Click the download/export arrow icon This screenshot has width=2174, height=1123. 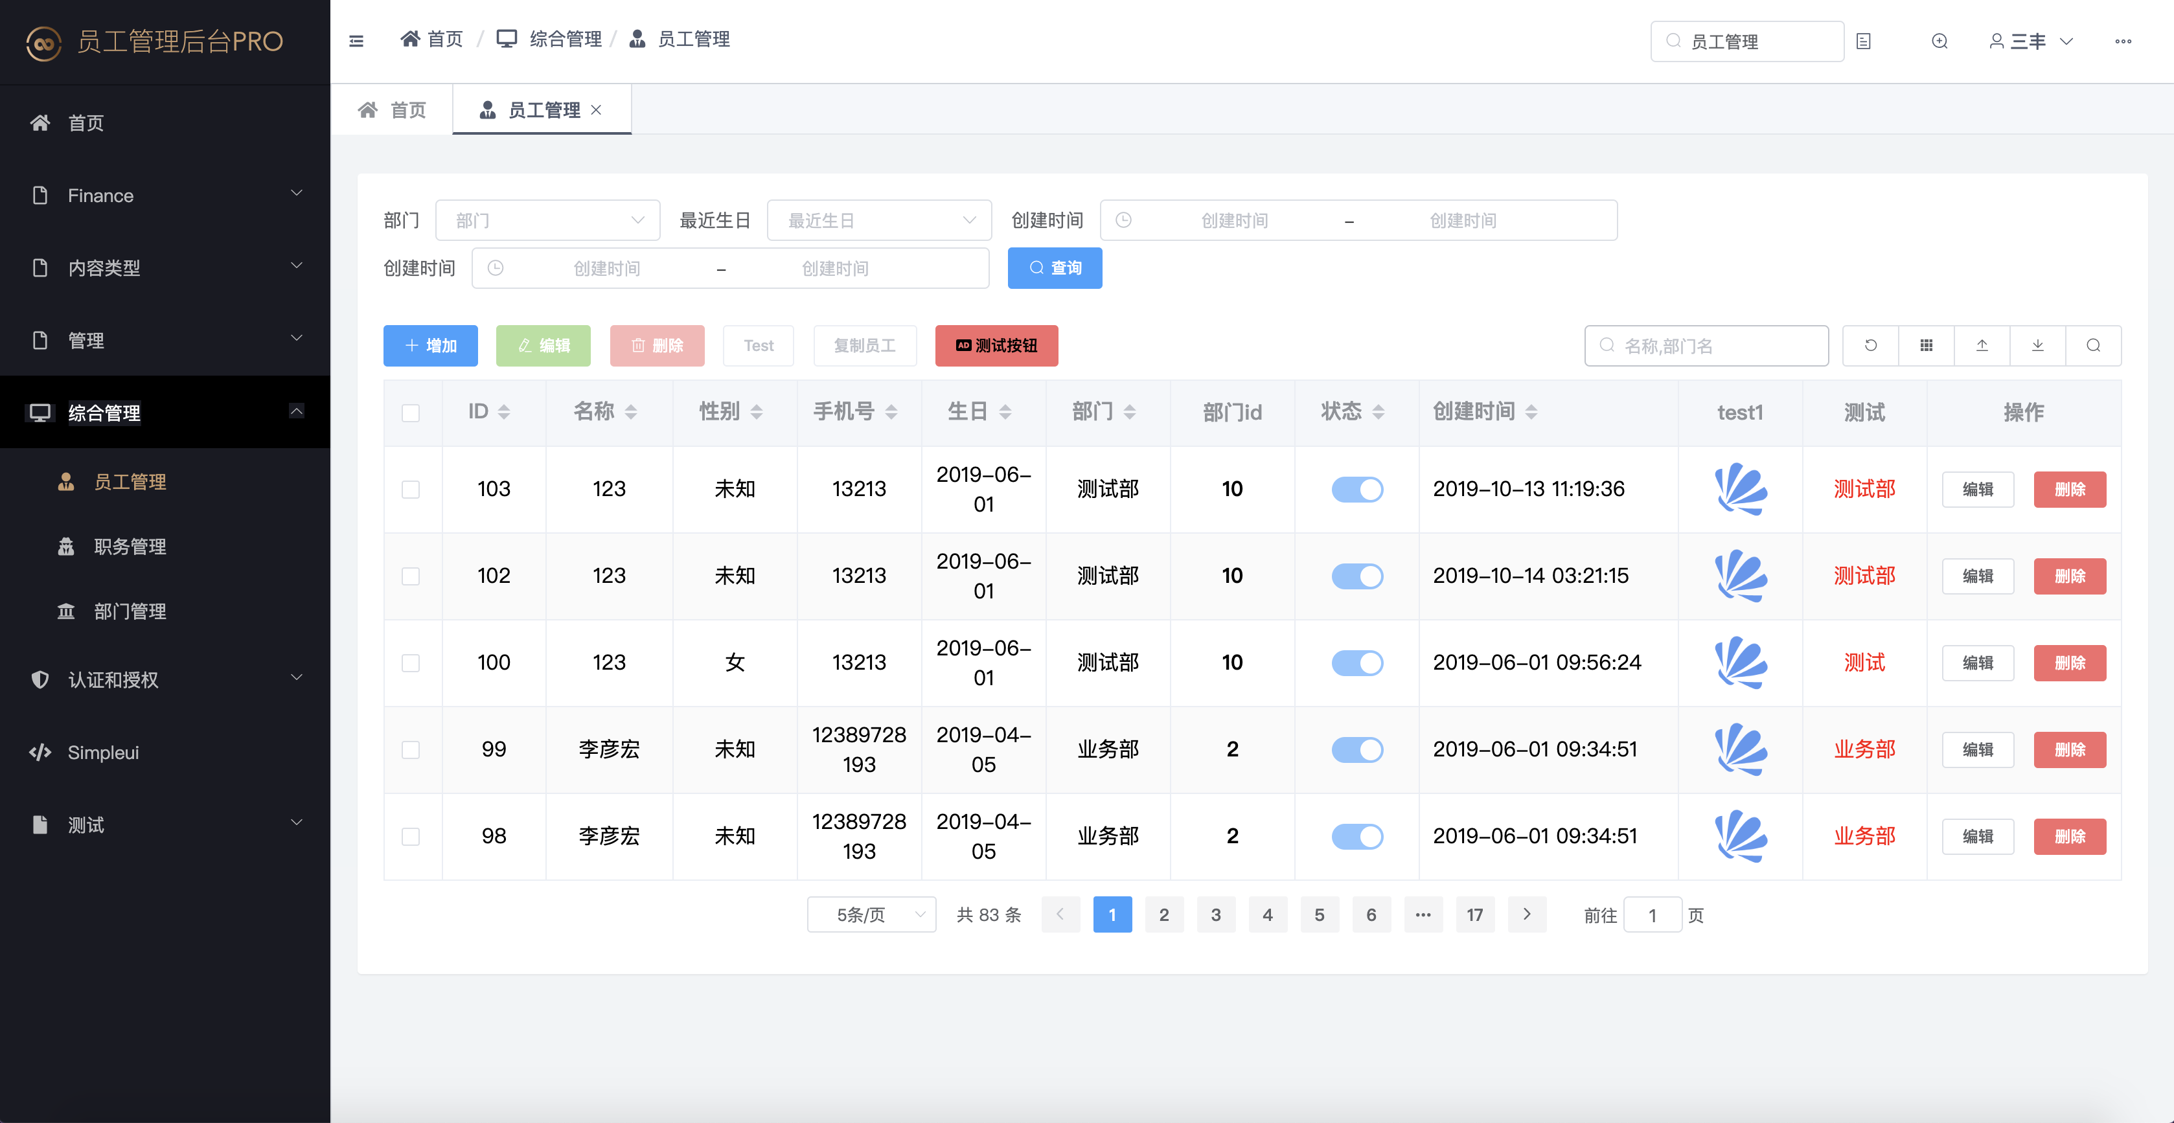pos(2037,345)
